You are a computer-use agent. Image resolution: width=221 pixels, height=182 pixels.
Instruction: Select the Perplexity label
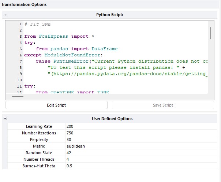(x=39, y=140)
